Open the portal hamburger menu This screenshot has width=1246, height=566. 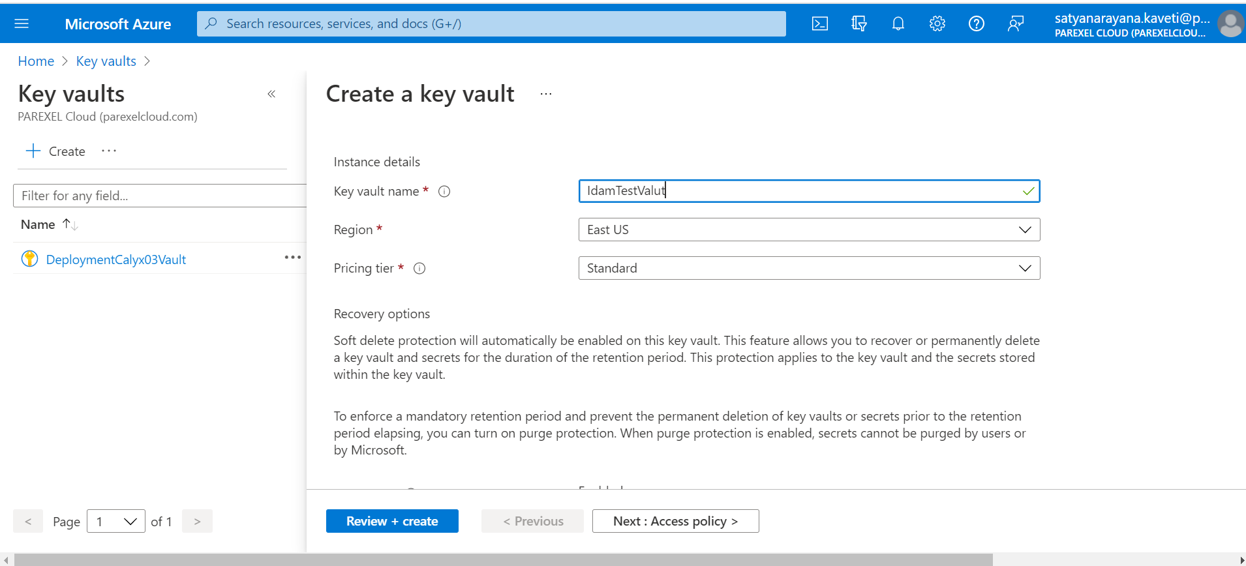click(22, 24)
